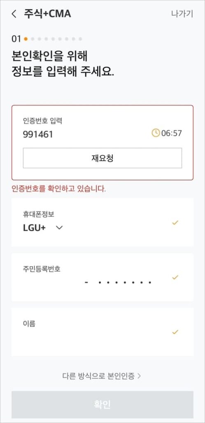The image size is (205, 423).
Task: Click the chevron after 다른 방식으로 본인인증
Action: (139, 376)
